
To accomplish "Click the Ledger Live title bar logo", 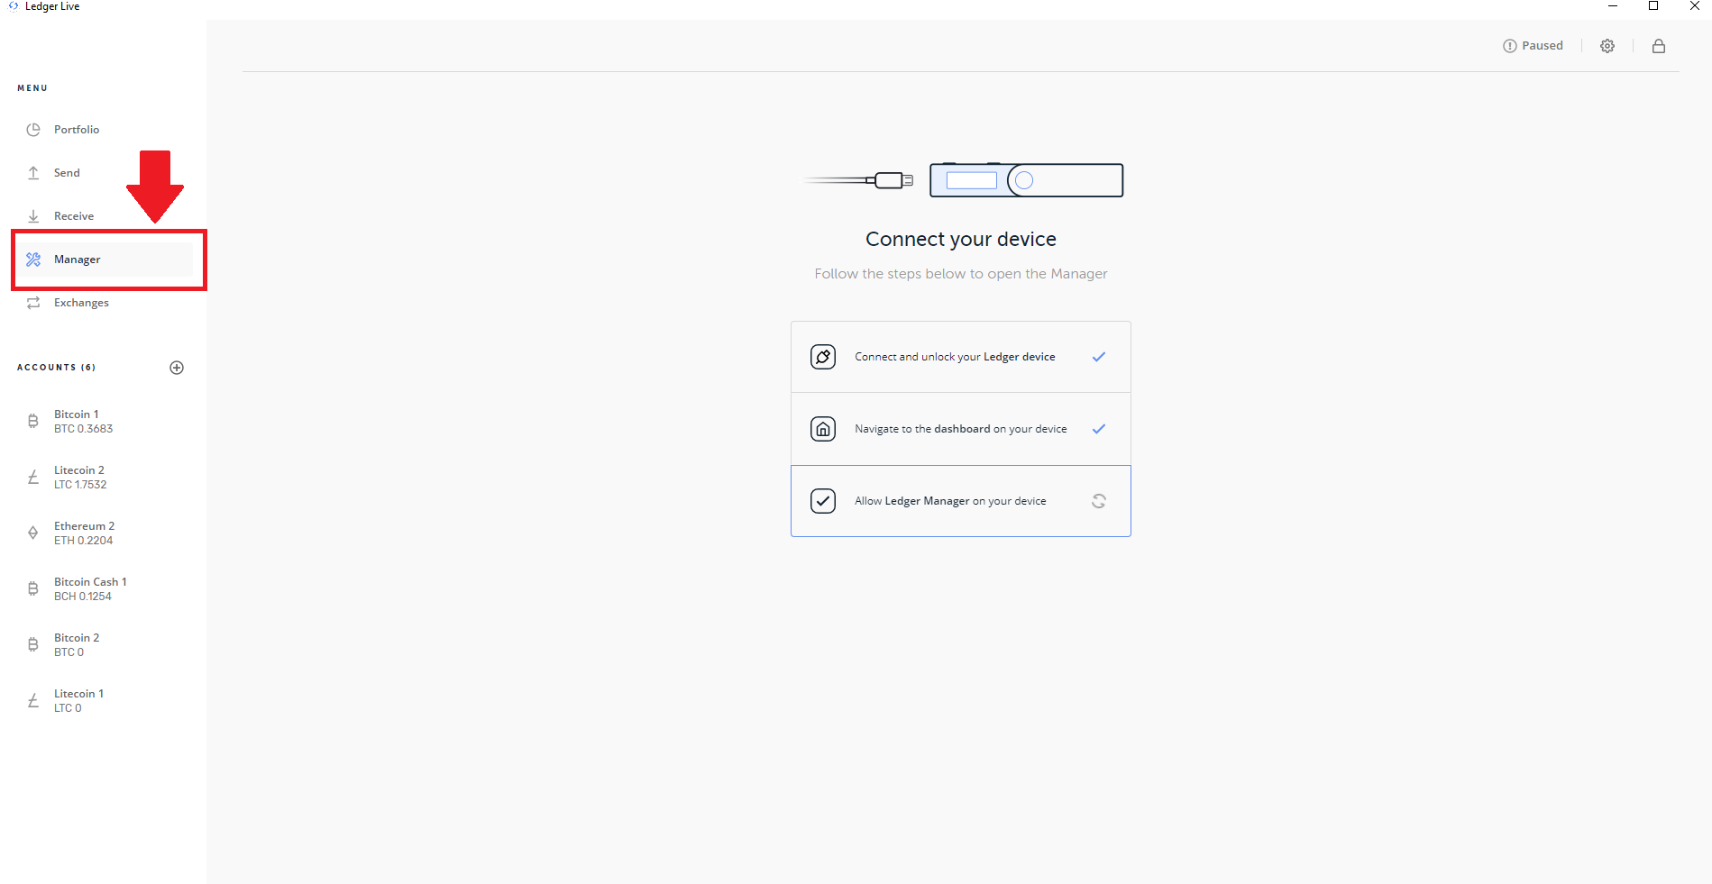I will point(14,6).
